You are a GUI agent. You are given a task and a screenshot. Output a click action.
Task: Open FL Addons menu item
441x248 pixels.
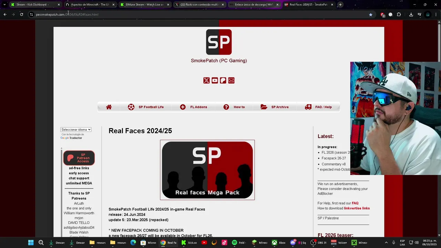194,107
